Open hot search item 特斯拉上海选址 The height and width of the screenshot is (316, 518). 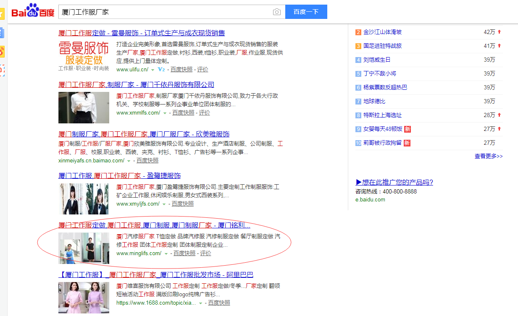coord(382,115)
